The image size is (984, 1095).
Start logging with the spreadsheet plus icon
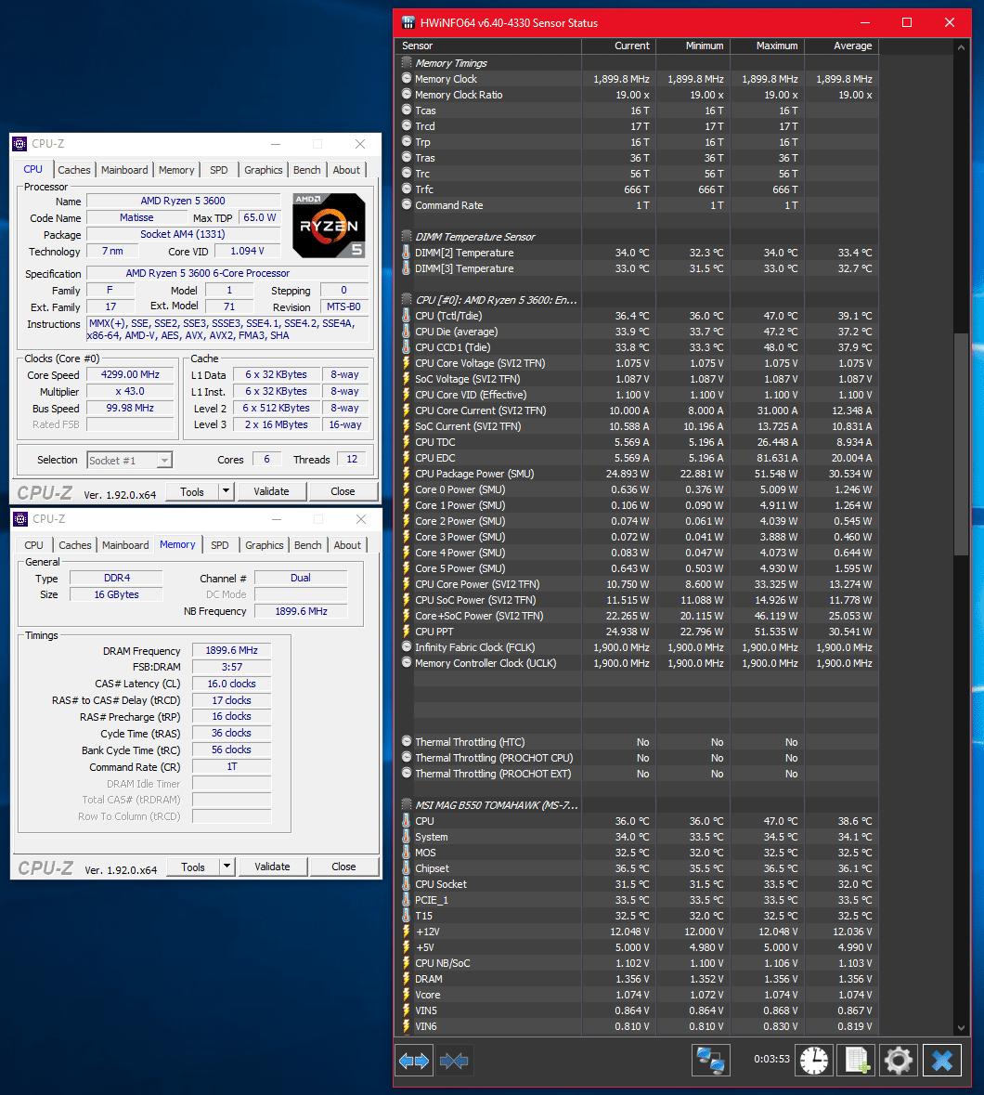coord(857,1060)
